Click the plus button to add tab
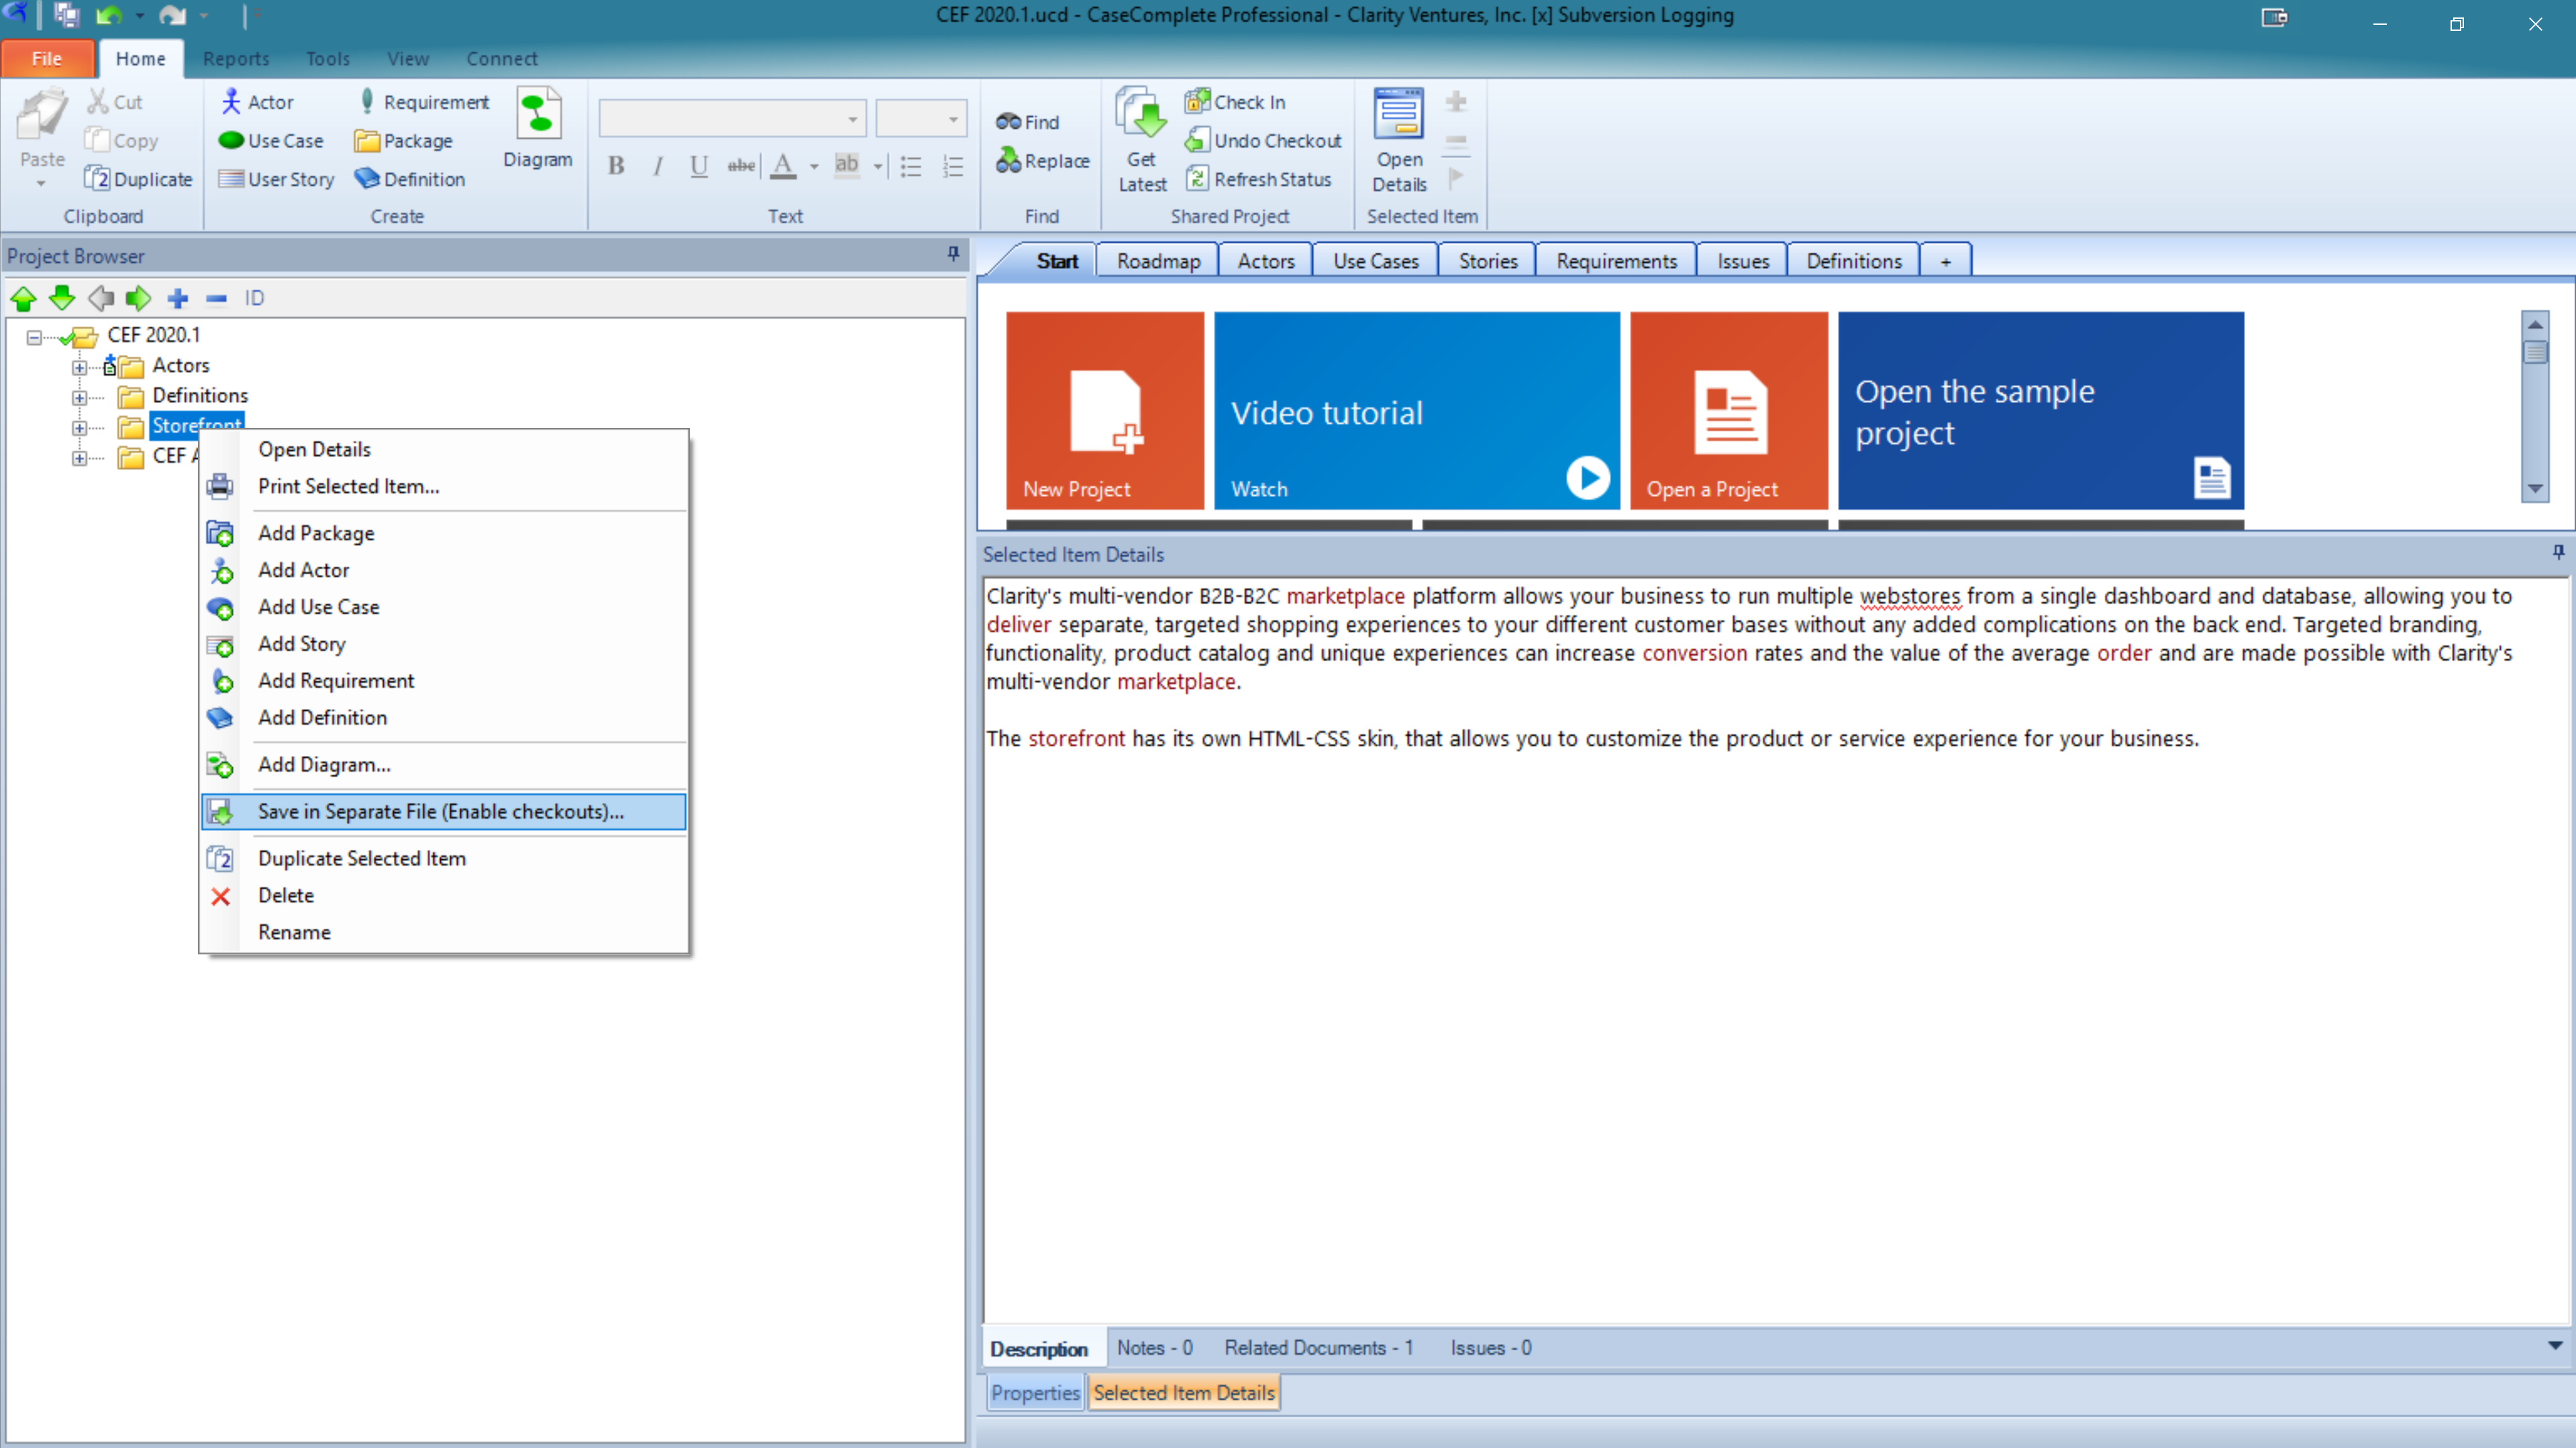 click(1945, 261)
